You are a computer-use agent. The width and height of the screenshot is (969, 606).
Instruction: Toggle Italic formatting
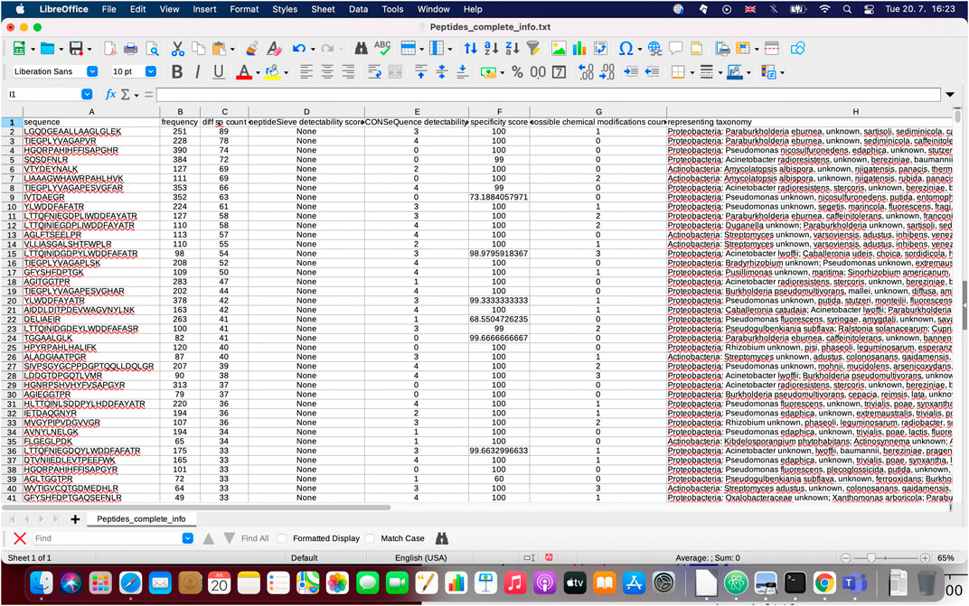[197, 72]
